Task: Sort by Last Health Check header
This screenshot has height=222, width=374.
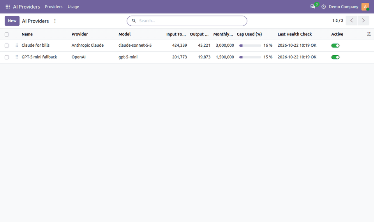Action: (x=295, y=34)
